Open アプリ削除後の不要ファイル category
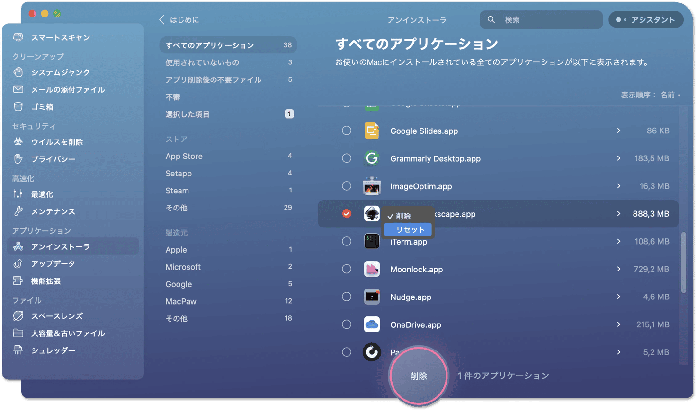The height and width of the screenshot is (411, 697). (228, 79)
